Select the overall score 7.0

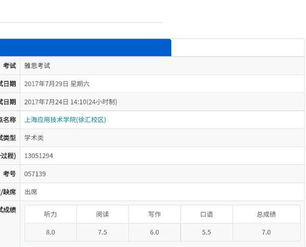(x=266, y=232)
